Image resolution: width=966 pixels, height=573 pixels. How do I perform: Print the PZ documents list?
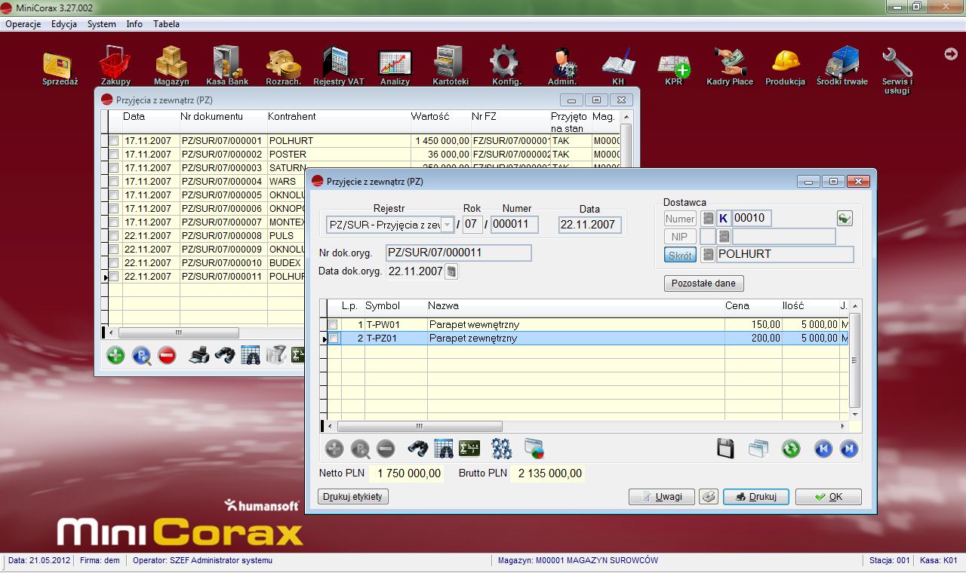[198, 355]
